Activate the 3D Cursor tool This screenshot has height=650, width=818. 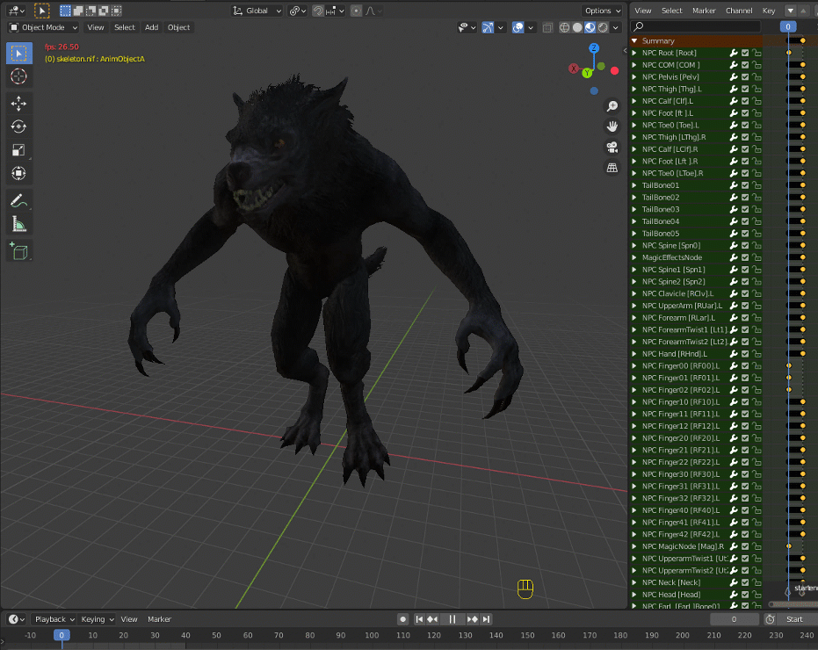pos(18,77)
